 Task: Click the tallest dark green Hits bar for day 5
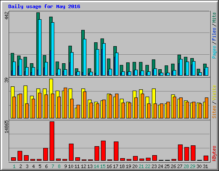(38, 44)
